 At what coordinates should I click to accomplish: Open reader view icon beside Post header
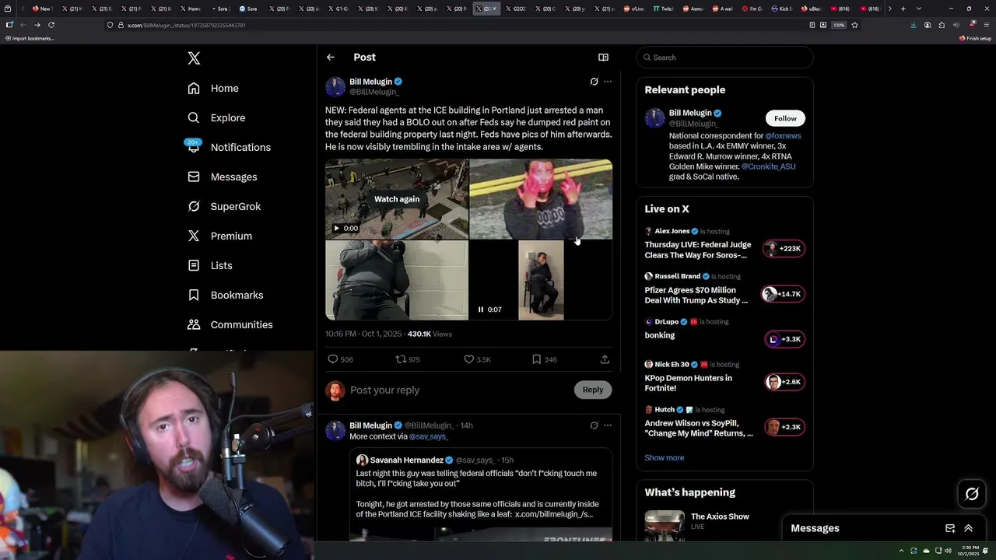(x=603, y=58)
